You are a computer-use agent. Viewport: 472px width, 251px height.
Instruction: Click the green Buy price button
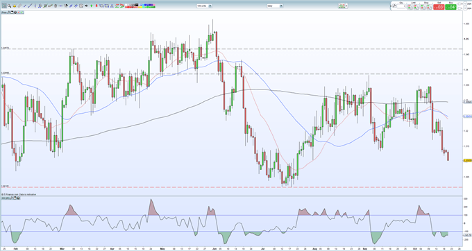tap(450, 7)
